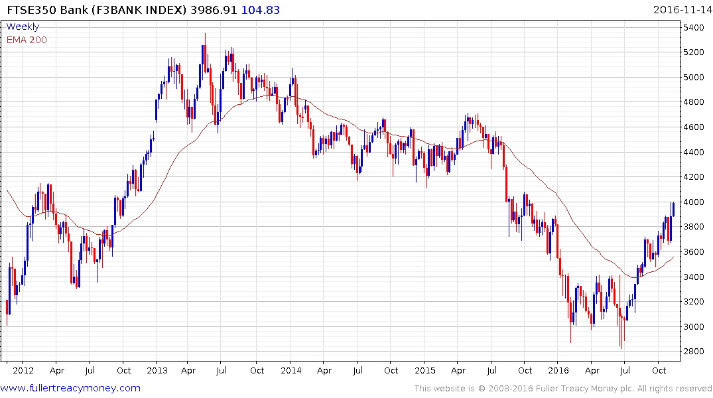Select the 2015 marker on the time axis
Image resolution: width=713 pixels, height=398 pixels.
coord(424,370)
